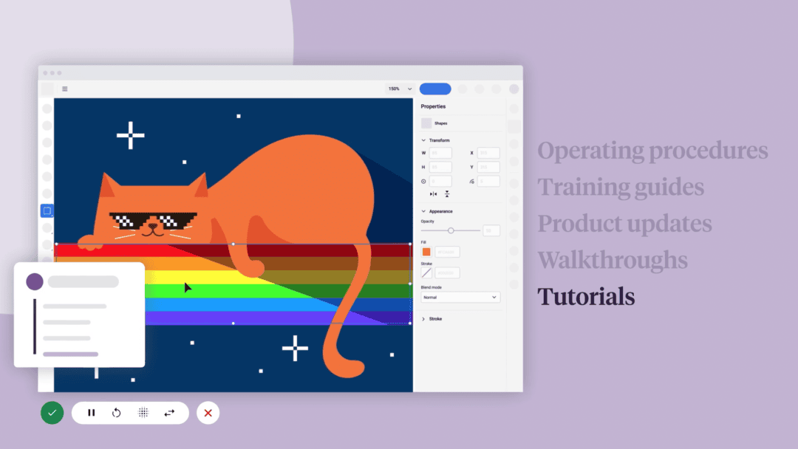This screenshot has height=449, width=798.
Task: Click the corner radius icon in Transform
Action: pos(471,181)
